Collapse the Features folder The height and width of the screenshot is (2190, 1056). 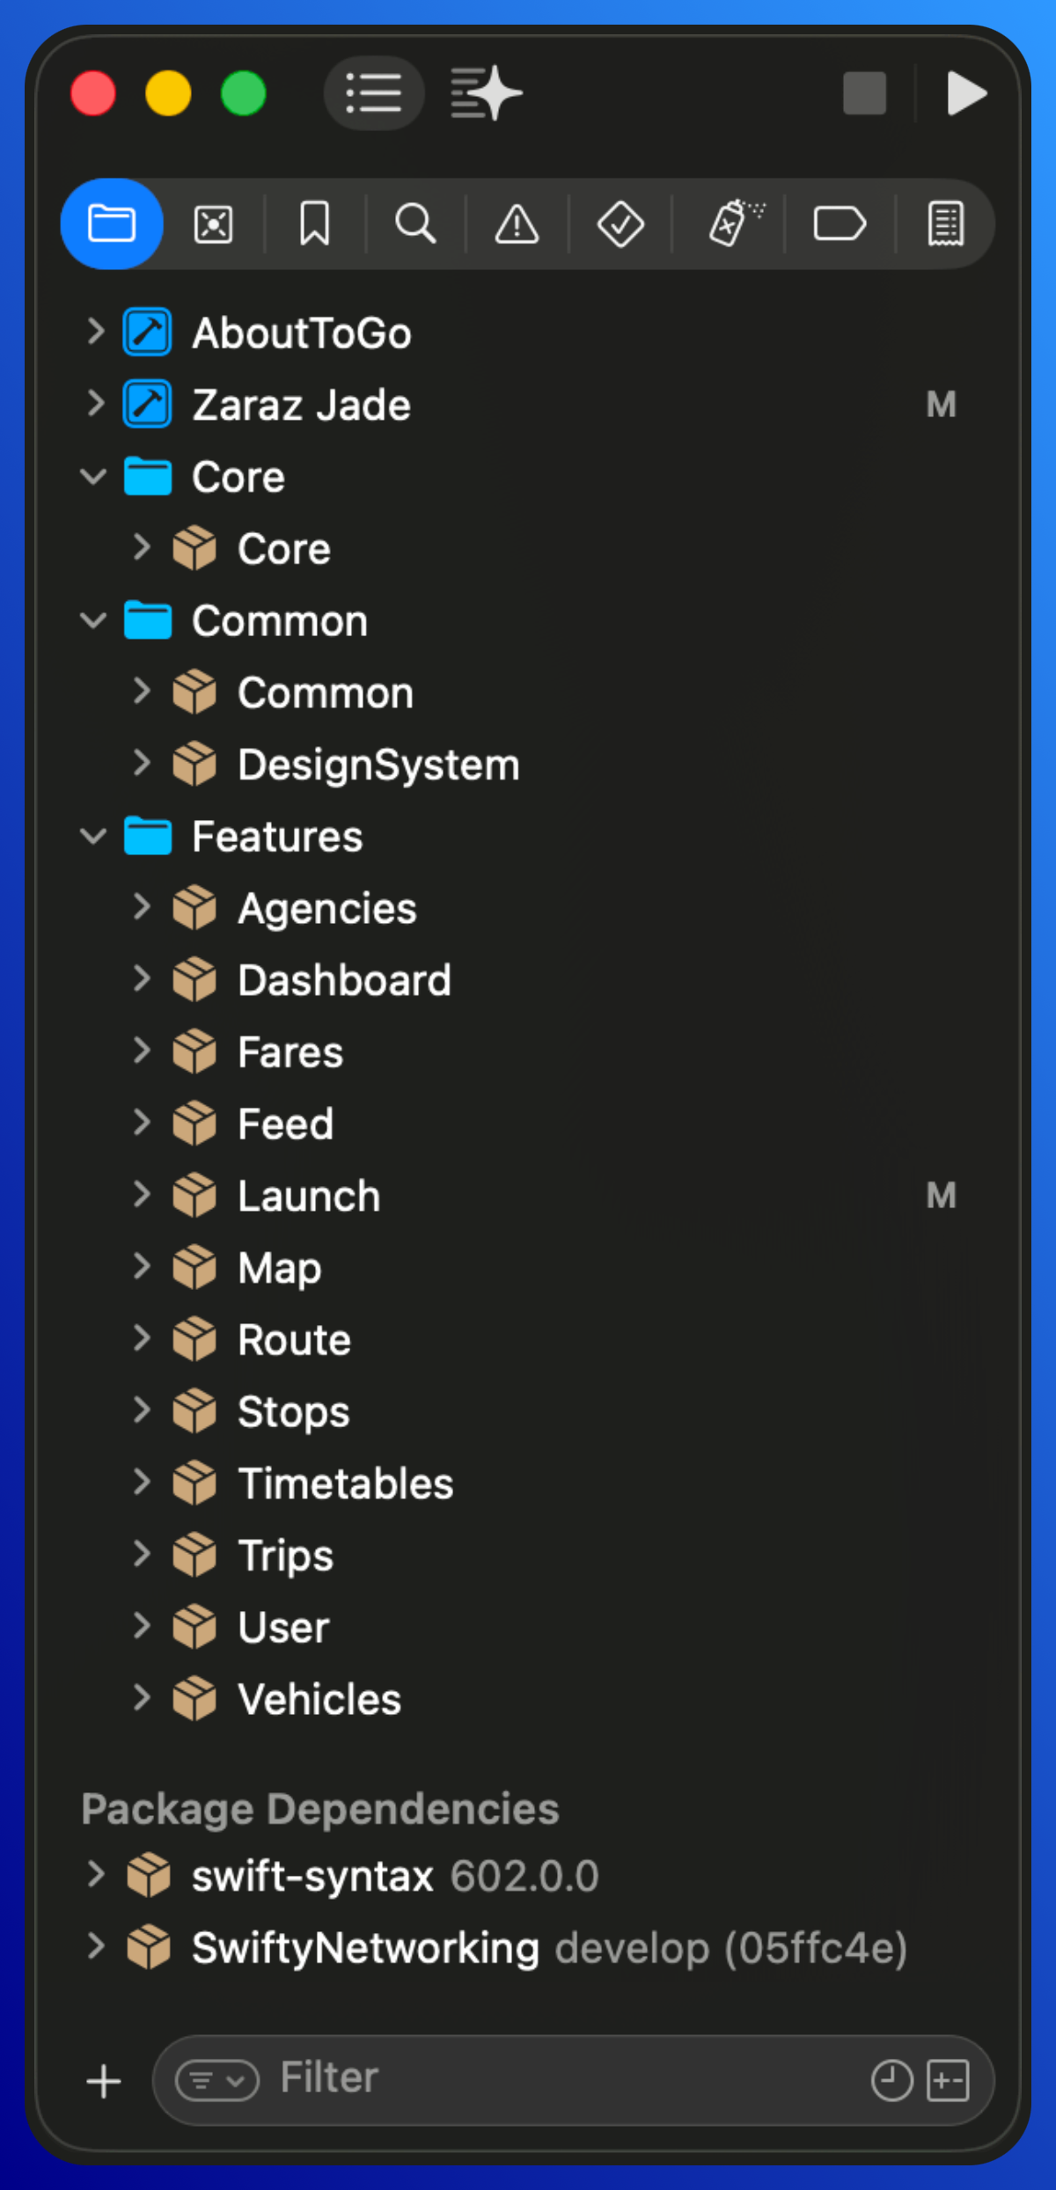click(x=93, y=836)
